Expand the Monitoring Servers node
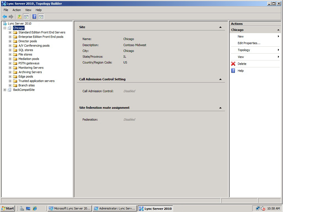This screenshot has width=318, height=212. point(10,68)
